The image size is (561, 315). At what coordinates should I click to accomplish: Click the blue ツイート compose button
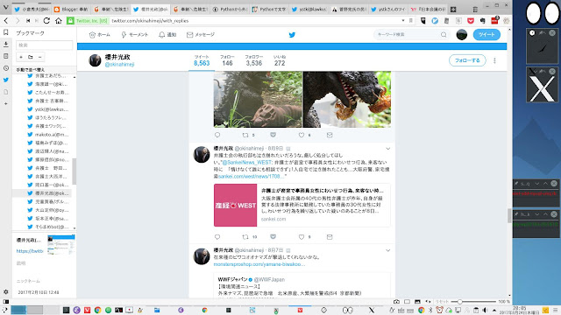click(486, 35)
